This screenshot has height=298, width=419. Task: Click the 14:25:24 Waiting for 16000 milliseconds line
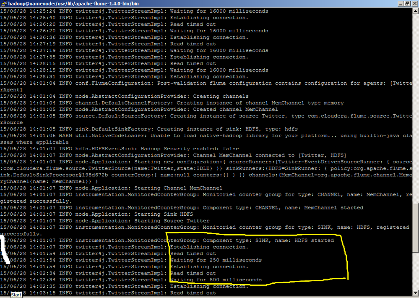click(134, 11)
